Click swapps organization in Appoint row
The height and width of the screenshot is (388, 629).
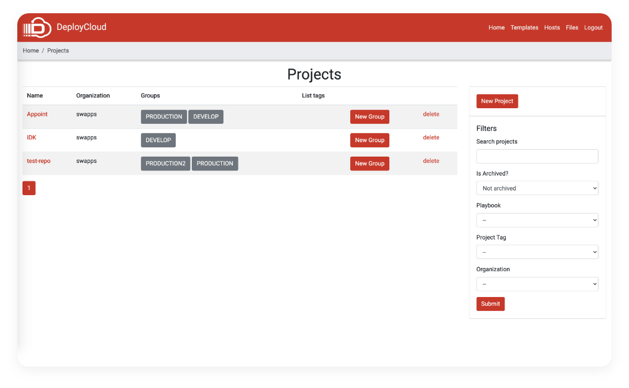[x=86, y=114]
